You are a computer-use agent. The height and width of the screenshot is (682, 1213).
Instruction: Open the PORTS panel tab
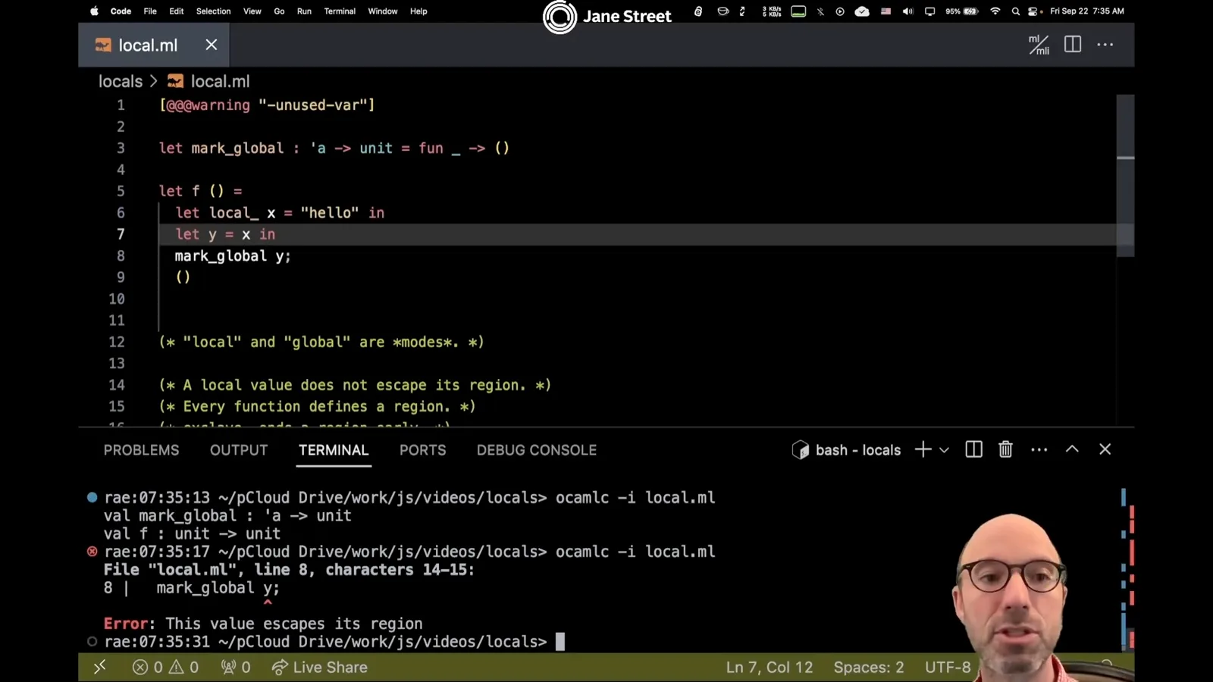(x=423, y=450)
